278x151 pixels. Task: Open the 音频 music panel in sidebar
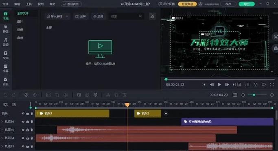point(6,42)
